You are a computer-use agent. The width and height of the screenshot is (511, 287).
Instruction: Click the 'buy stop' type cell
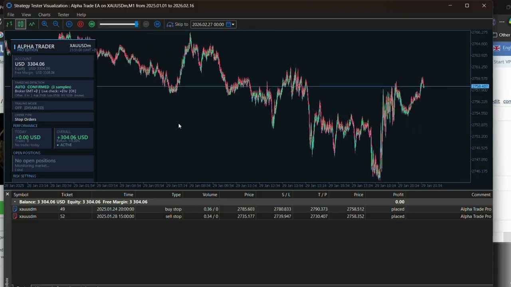[x=173, y=209]
